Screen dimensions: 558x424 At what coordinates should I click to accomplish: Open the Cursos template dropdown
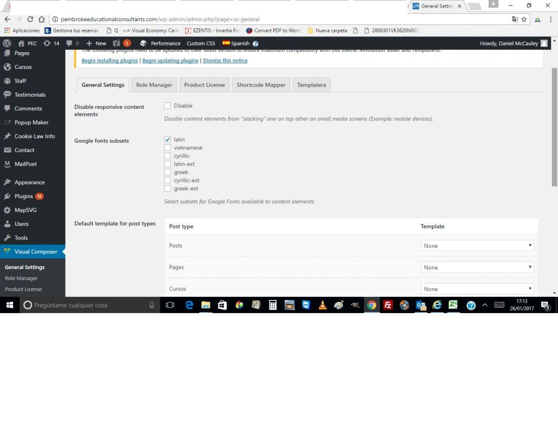point(477,289)
